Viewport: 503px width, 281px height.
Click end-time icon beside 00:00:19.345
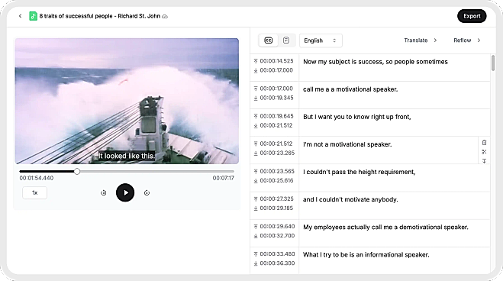256,99
